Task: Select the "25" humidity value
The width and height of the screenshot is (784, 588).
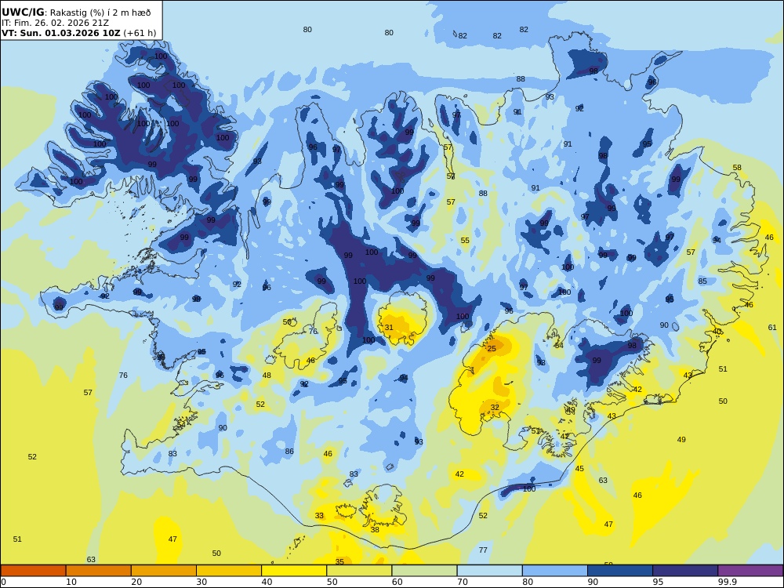Action: [492, 349]
